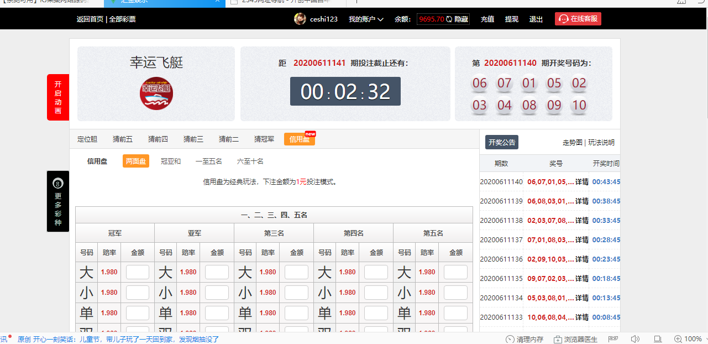The image size is (708, 344).
Task: Switch to the 定位胆 tab
Action: (x=87, y=139)
